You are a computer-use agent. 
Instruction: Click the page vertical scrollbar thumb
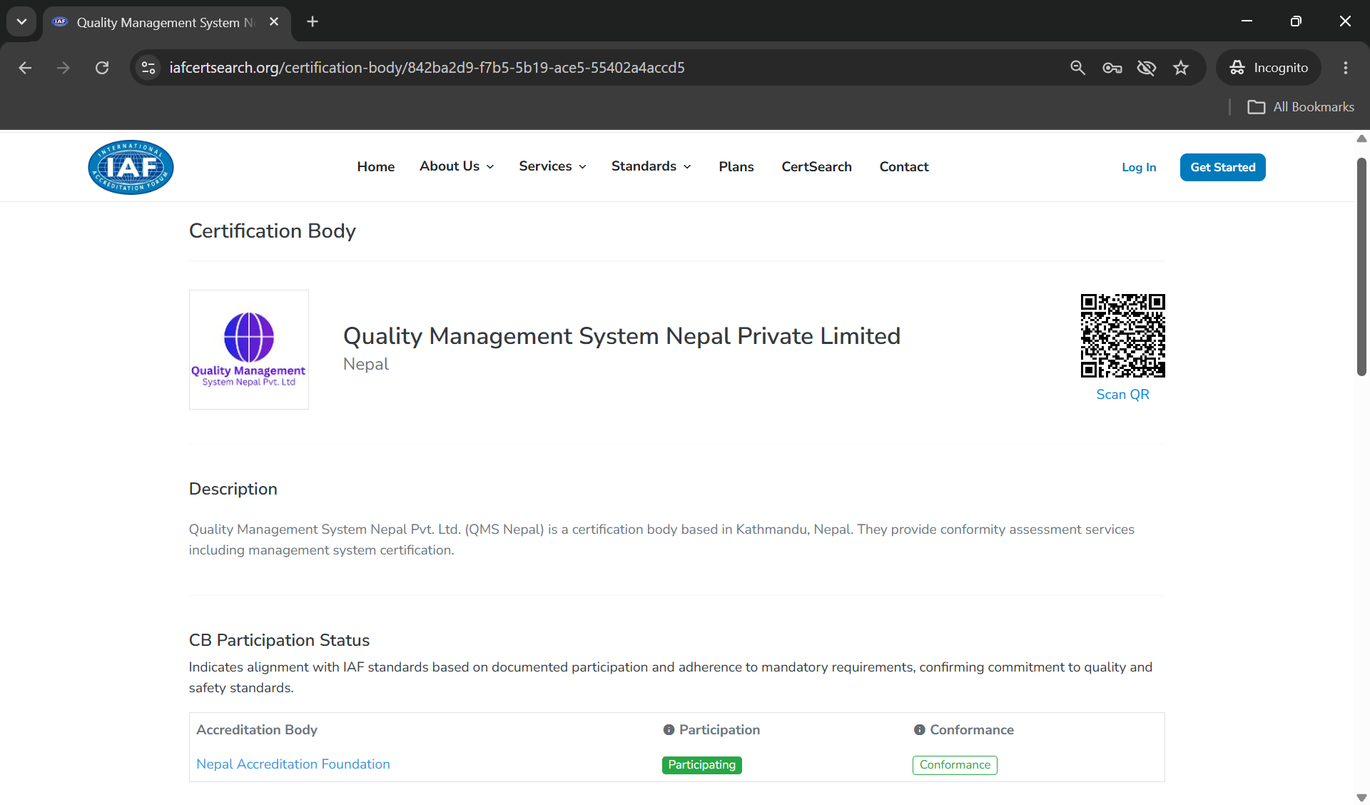pos(1361,267)
